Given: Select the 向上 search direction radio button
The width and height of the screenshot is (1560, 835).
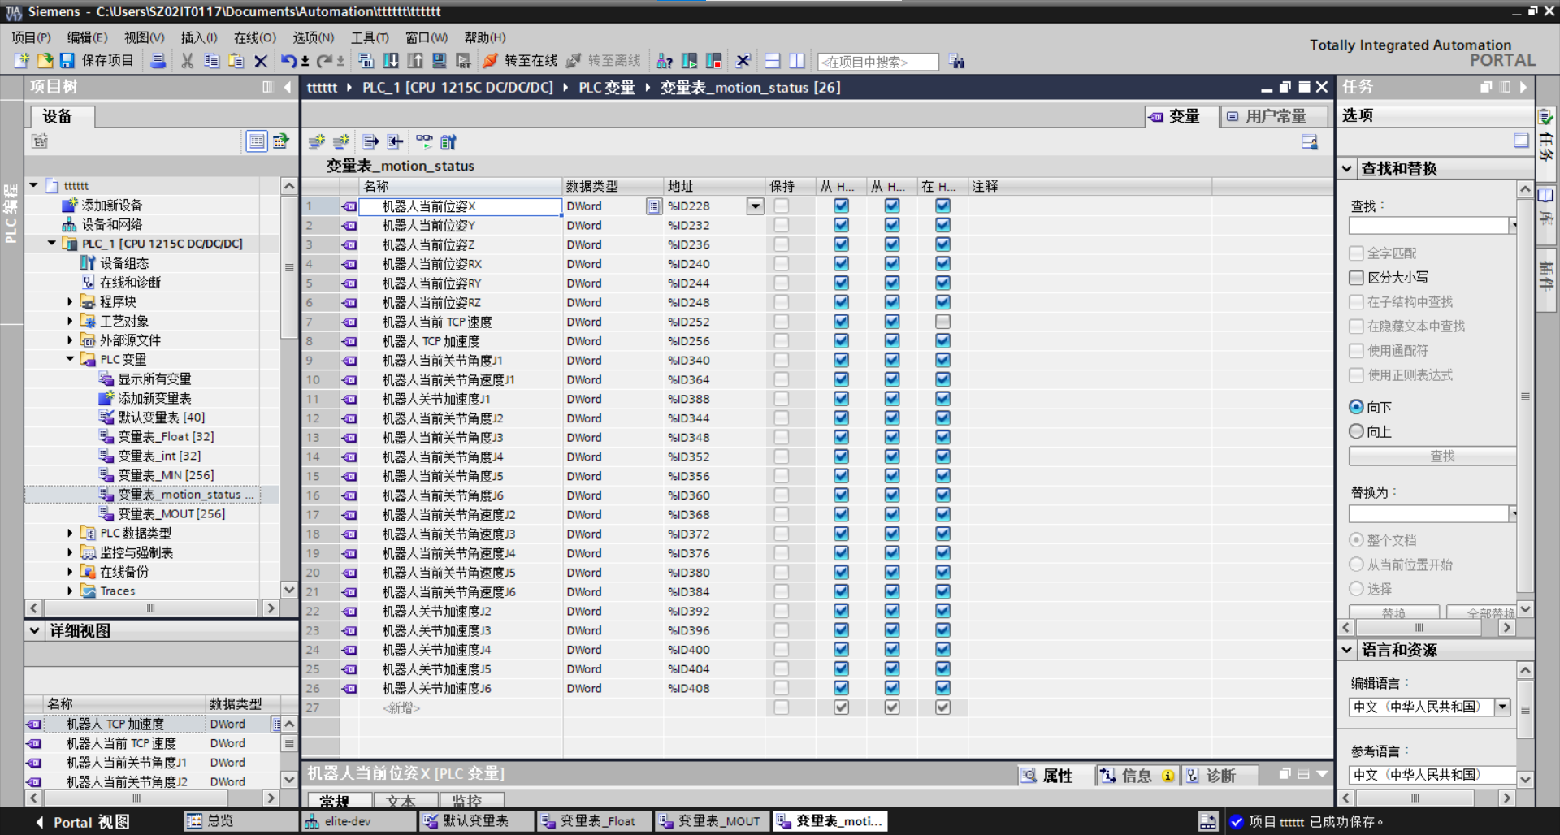Looking at the screenshot, I should click(x=1356, y=431).
